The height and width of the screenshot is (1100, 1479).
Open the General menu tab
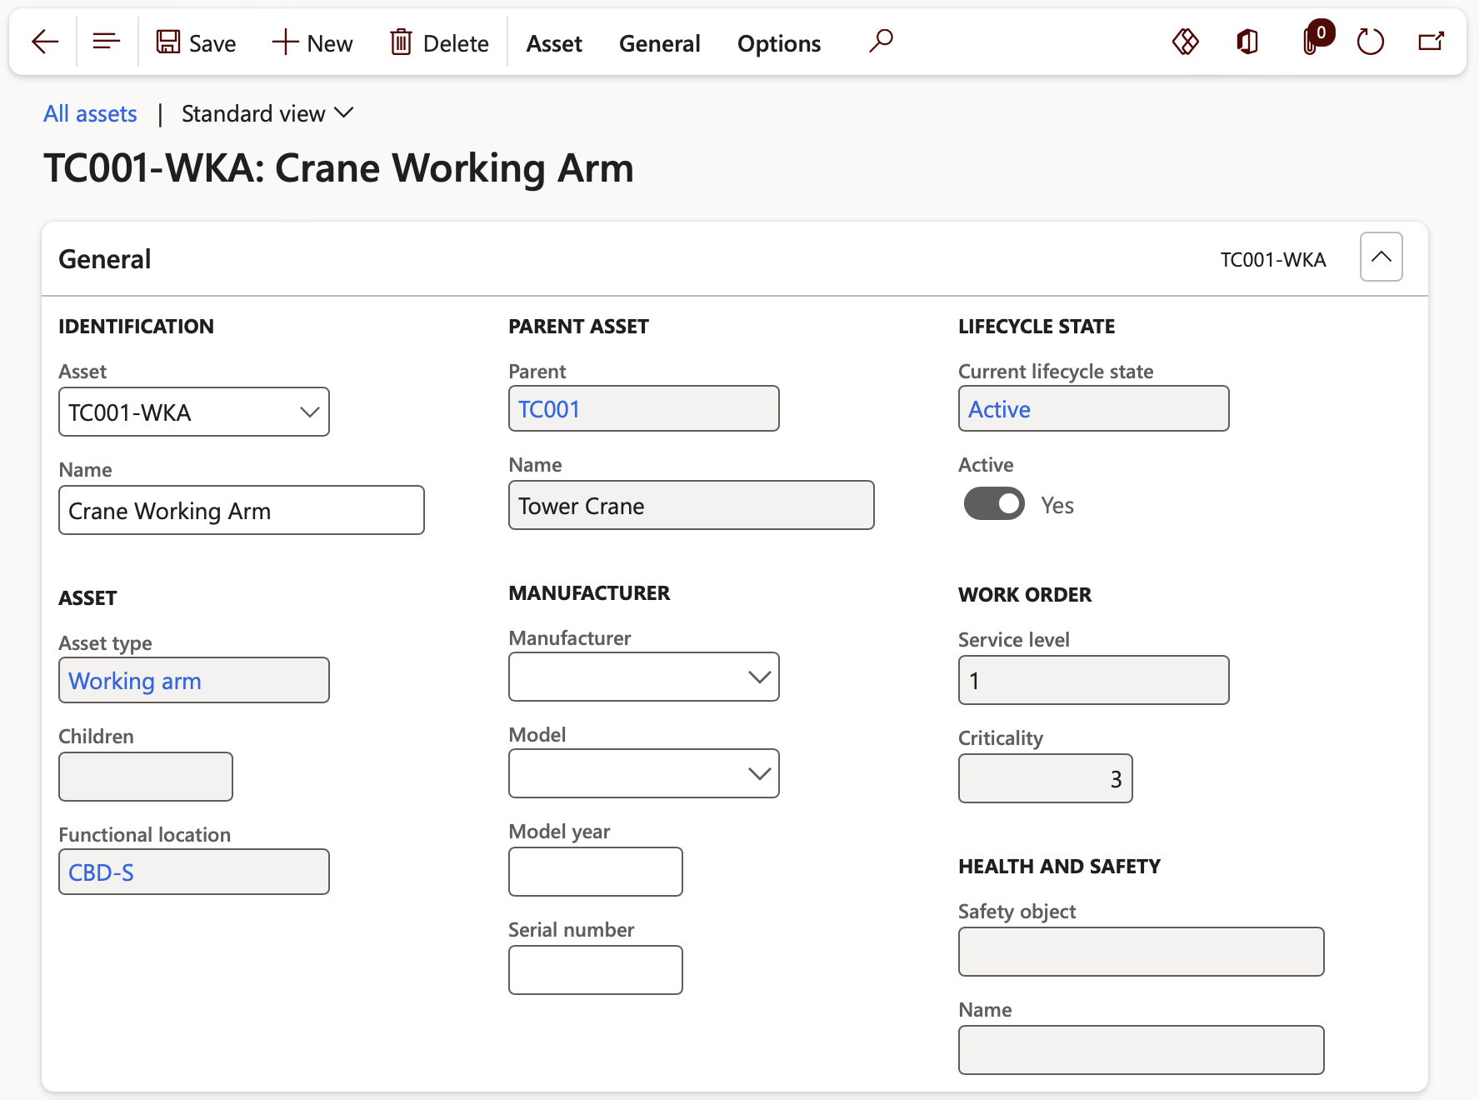click(660, 43)
